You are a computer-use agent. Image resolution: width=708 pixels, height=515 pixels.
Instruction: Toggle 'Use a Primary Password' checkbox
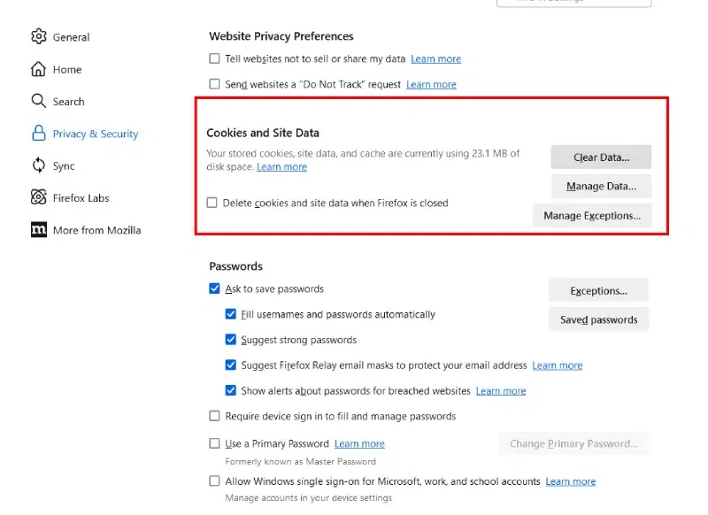(x=214, y=443)
